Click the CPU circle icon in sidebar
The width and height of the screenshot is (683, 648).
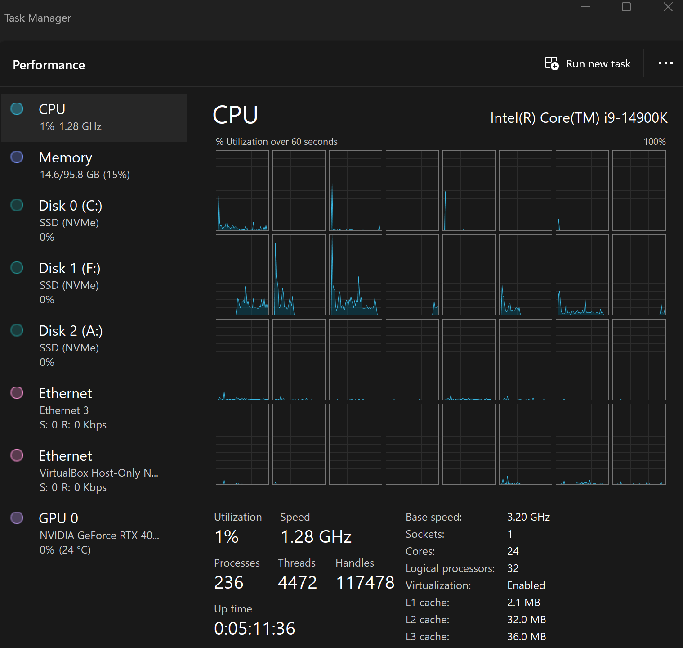click(17, 109)
